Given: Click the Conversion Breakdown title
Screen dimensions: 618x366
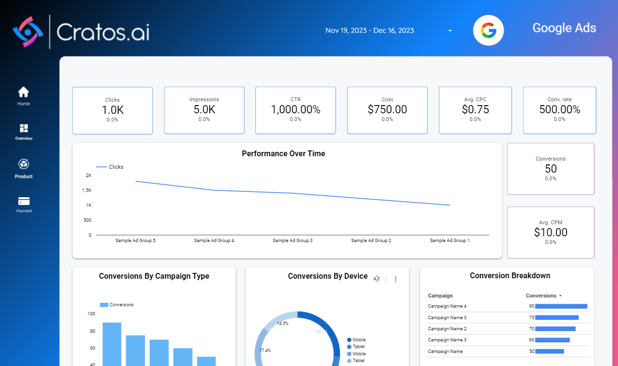Looking at the screenshot, I should 510,276.
